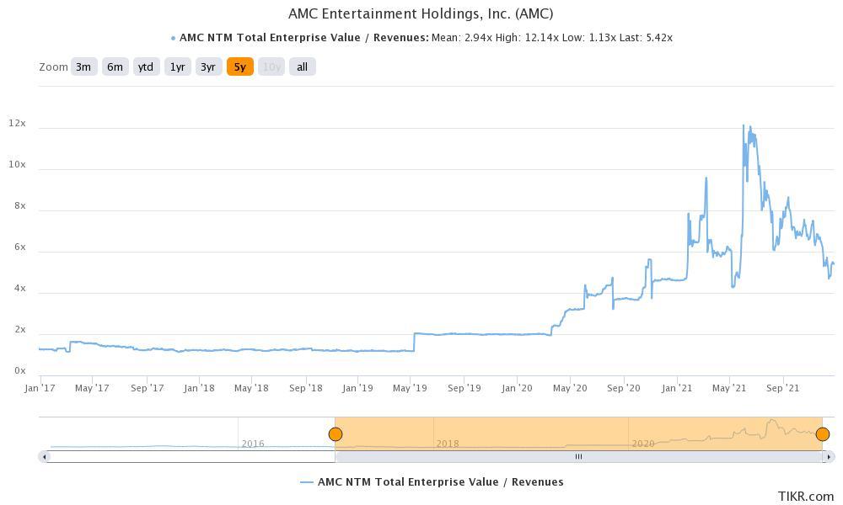
Task: Choose the 1yr zoom option
Action: tap(177, 66)
